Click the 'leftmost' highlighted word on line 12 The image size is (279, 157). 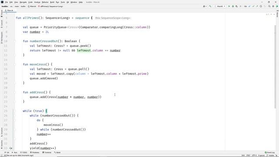coord(84,51)
